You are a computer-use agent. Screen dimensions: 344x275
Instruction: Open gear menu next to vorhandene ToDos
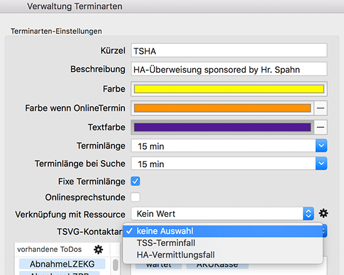tap(98, 249)
